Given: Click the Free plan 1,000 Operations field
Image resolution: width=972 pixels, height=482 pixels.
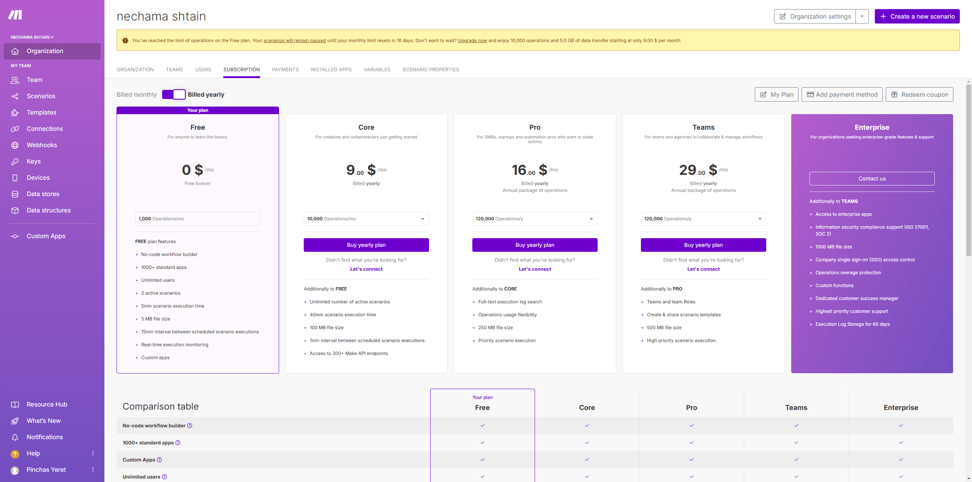Looking at the screenshot, I should [x=198, y=219].
